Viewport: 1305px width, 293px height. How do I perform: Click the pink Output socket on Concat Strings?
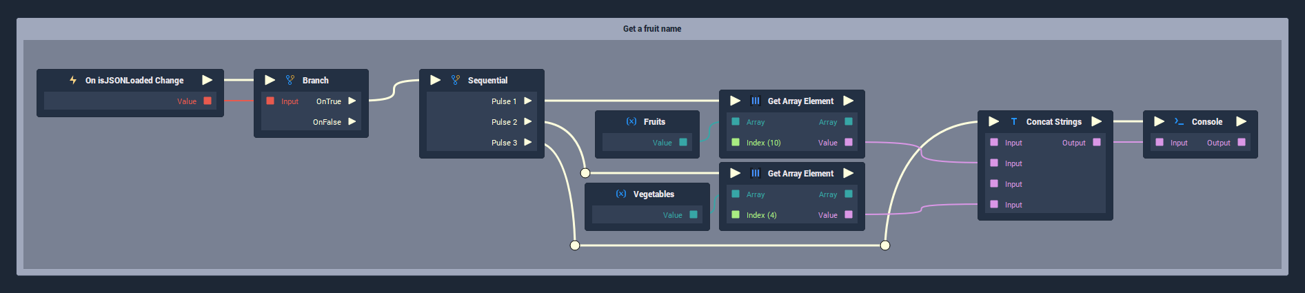point(1097,142)
